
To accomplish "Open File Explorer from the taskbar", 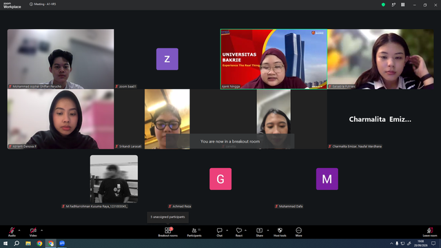I will [28, 243].
